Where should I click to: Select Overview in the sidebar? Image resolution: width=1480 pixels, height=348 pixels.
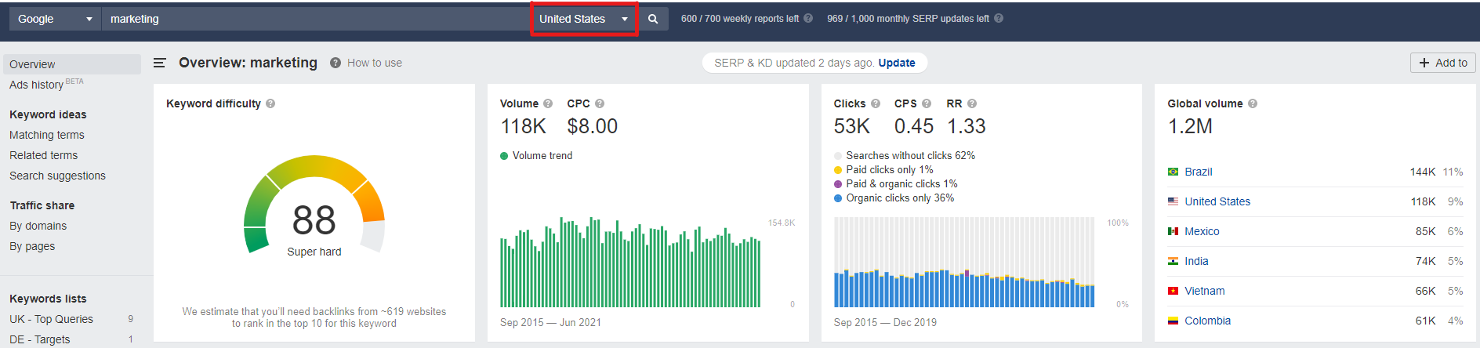72,64
